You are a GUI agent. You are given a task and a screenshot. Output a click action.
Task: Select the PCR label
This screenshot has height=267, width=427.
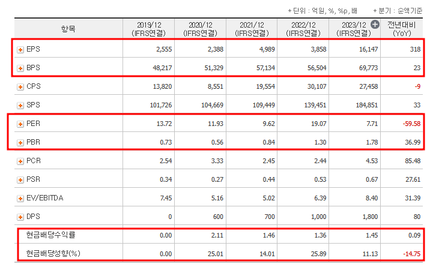pos(34,161)
